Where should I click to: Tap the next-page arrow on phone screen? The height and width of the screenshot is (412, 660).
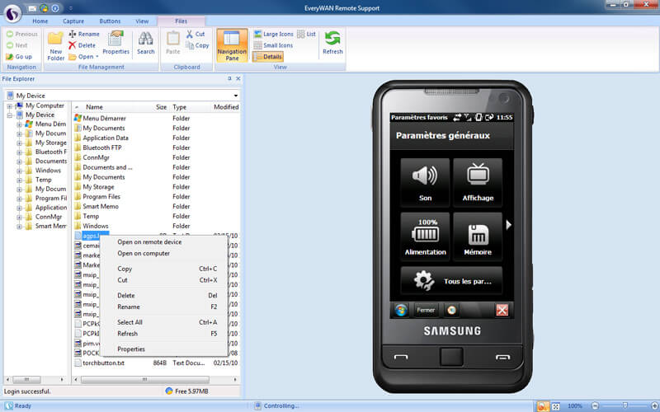coord(508,225)
